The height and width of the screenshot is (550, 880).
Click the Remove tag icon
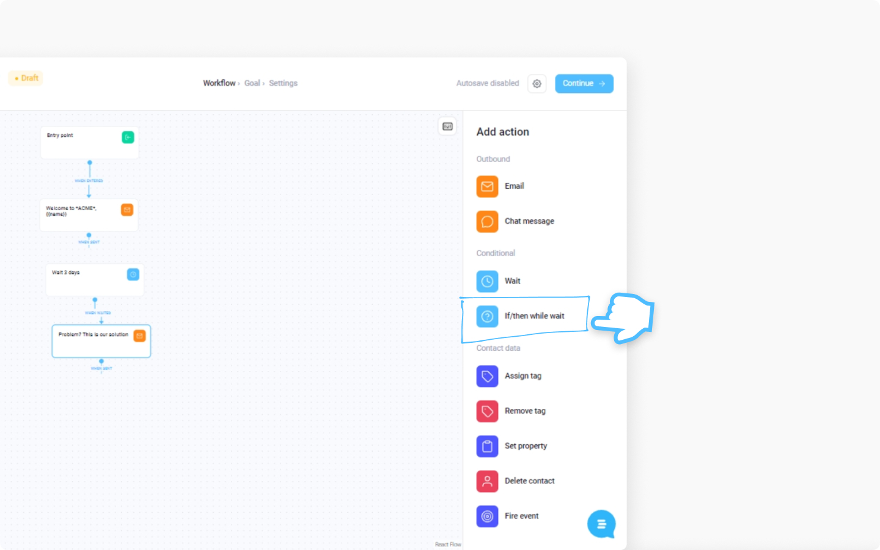(487, 411)
